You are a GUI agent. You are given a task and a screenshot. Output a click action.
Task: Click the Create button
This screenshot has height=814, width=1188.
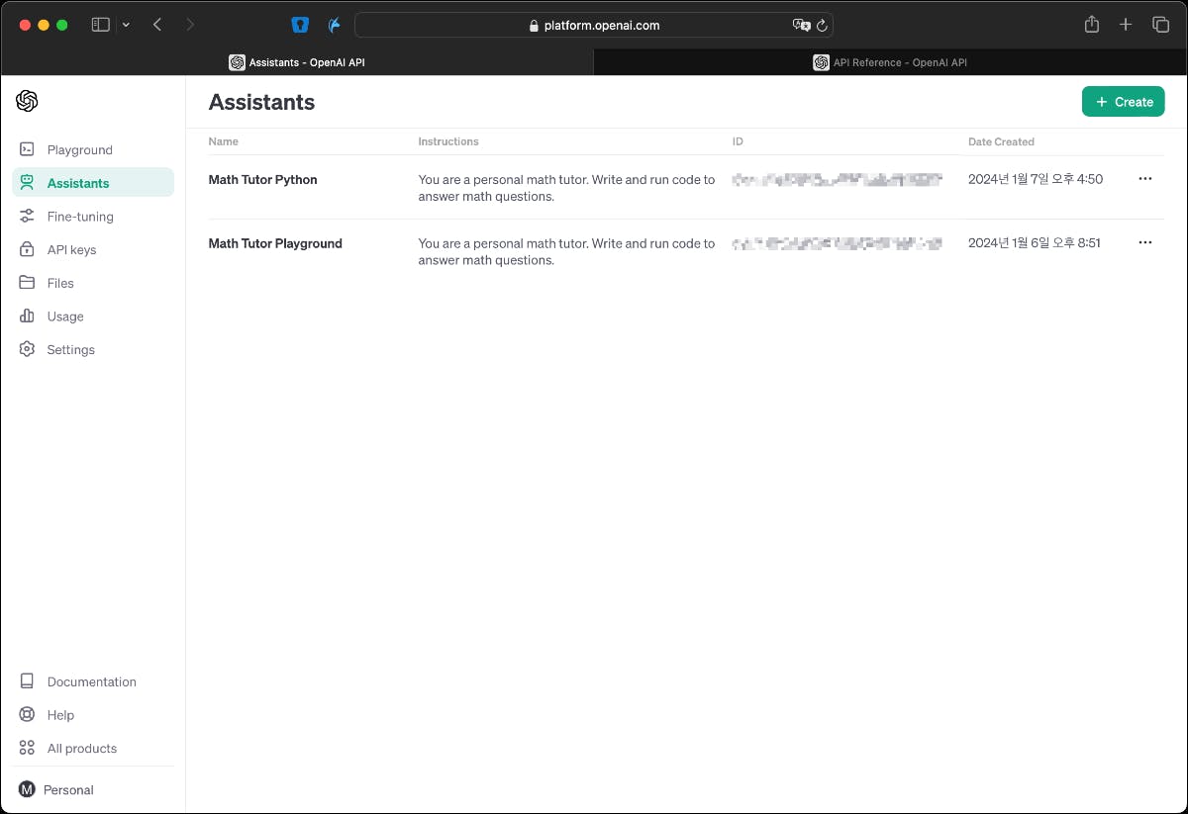click(x=1123, y=102)
